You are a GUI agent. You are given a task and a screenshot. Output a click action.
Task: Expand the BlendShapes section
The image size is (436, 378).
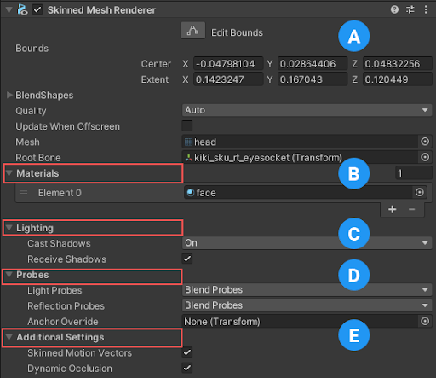click(9, 95)
